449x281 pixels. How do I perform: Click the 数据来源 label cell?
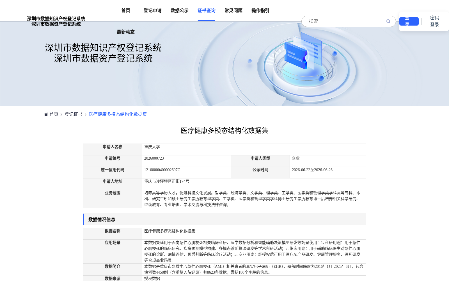coord(113,278)
